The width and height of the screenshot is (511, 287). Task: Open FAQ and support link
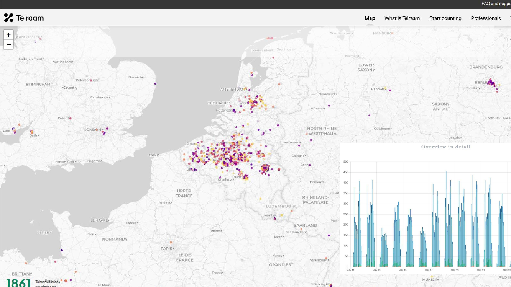coord(496,4)
